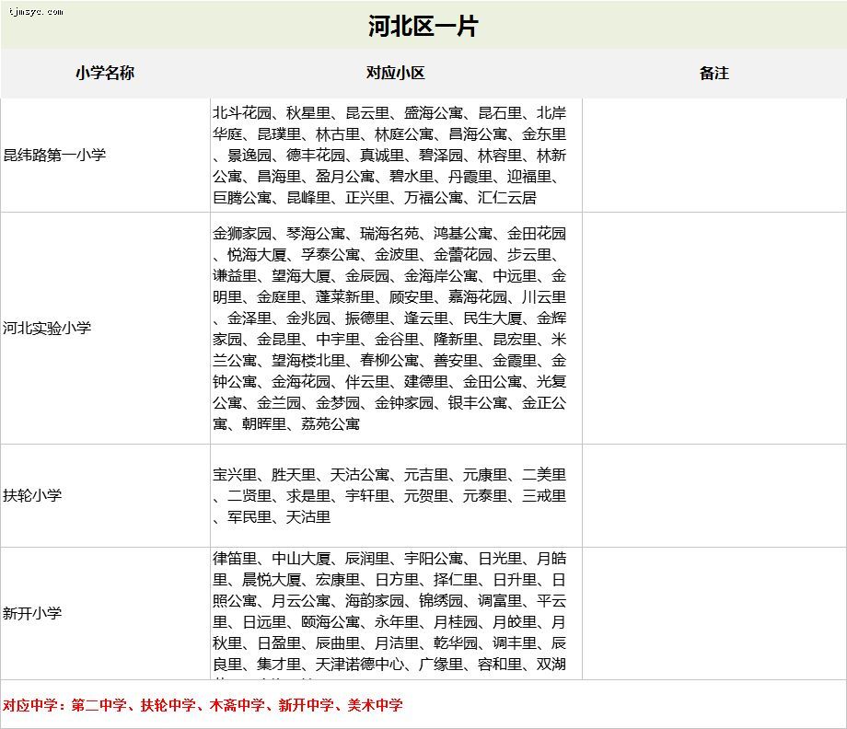Select the 备注 column header
This screenshot has width=847, height=729.
[x=714, y=73]
